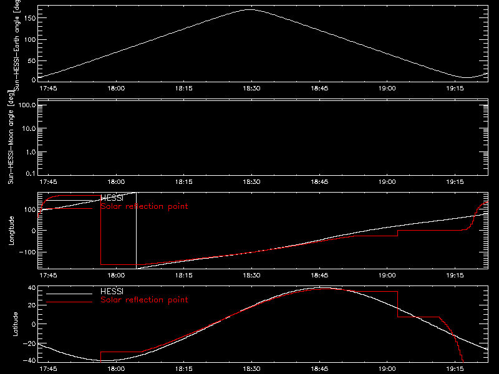This screenshot has width=499, height=374.
Task: Select the 100 tick on Earth angle axis
Action: pyautogui.click(x=30, y=39)
